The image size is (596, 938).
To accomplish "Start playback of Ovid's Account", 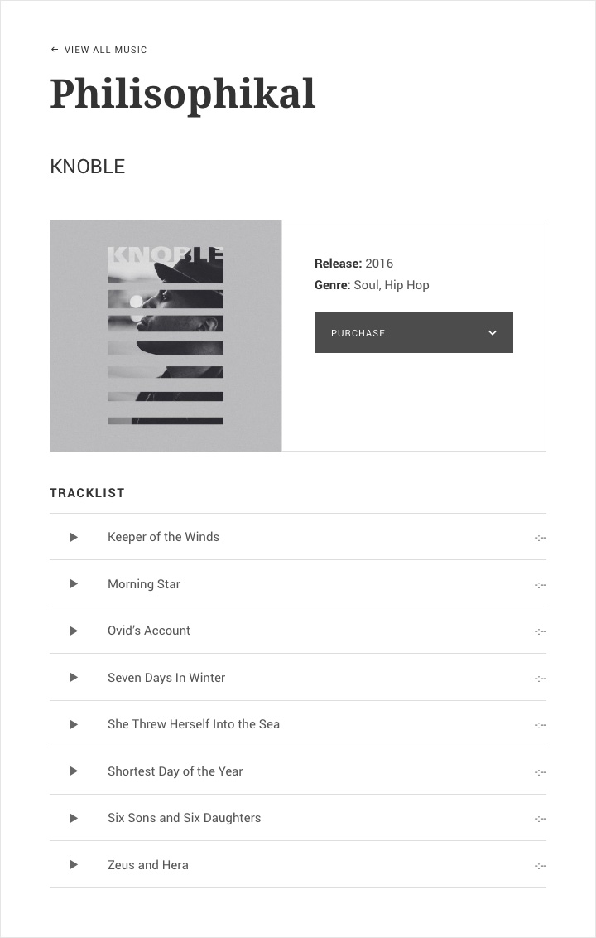I will pos(74,631).
